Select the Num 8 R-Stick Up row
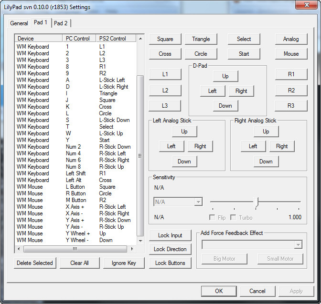The height and width of the screenshot is (304, 321). tap(75, 167)
